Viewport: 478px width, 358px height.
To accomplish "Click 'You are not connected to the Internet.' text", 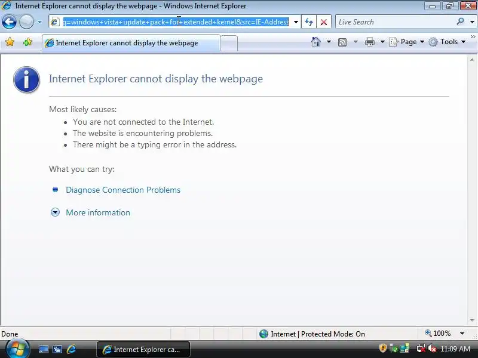I will [143, 122].
